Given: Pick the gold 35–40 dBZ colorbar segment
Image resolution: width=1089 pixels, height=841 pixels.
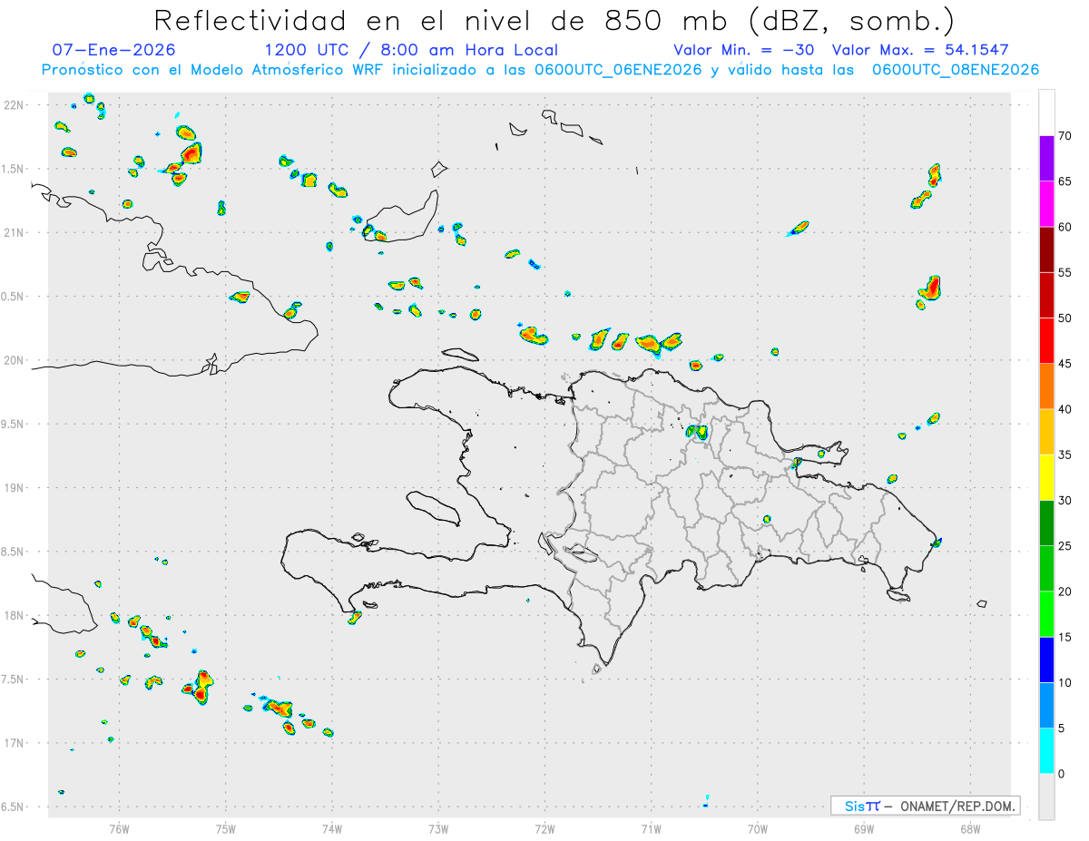Looking at the screenshot, I should (1046, 432).
